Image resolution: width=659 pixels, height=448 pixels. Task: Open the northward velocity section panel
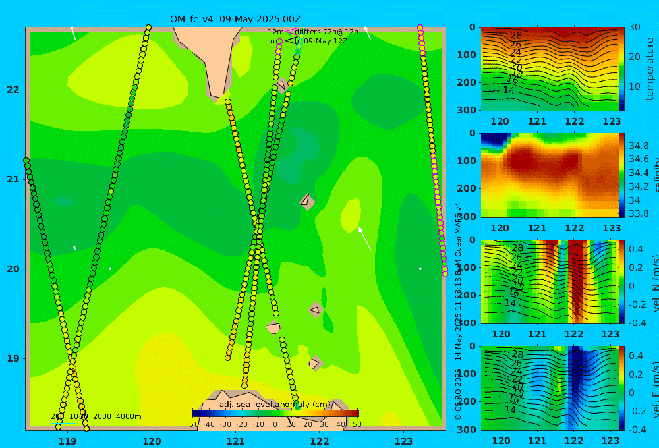point(550,281)
